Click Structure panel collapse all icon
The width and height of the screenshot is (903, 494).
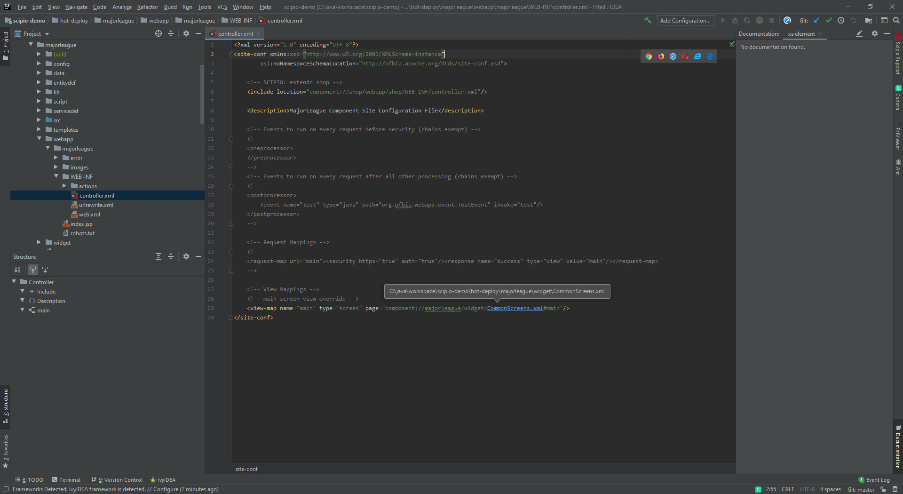[171, 256]
